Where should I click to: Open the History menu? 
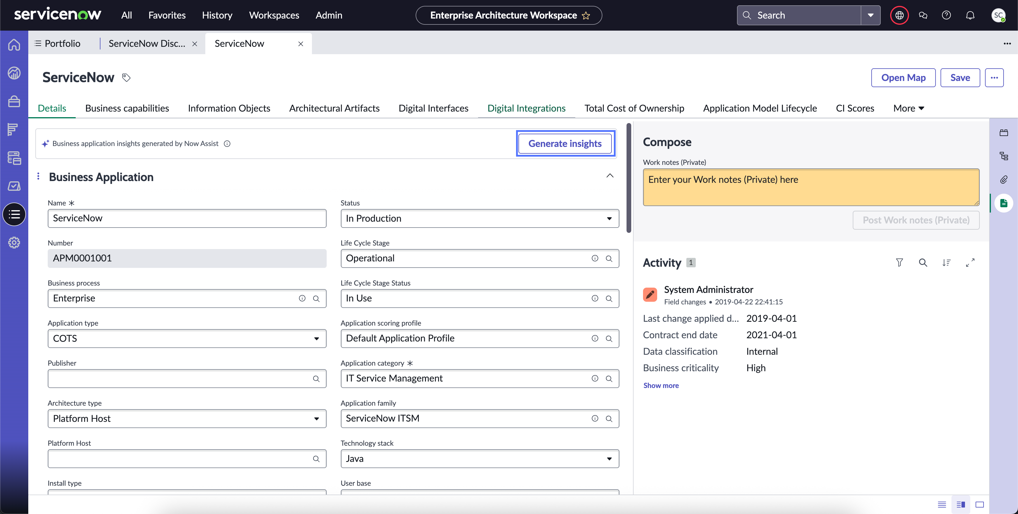click(x=217, y=15)
